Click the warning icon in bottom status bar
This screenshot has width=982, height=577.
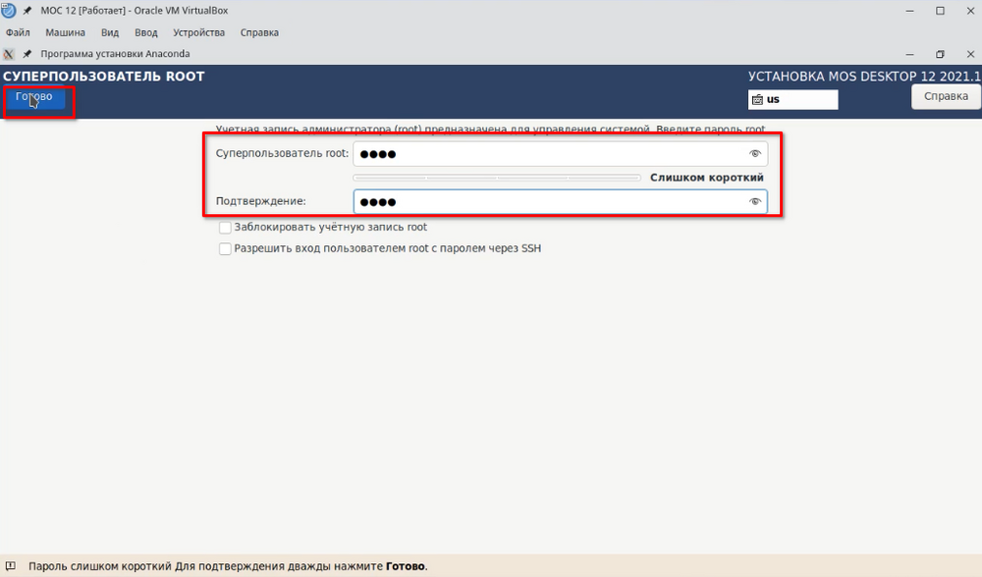coord(11,566)
